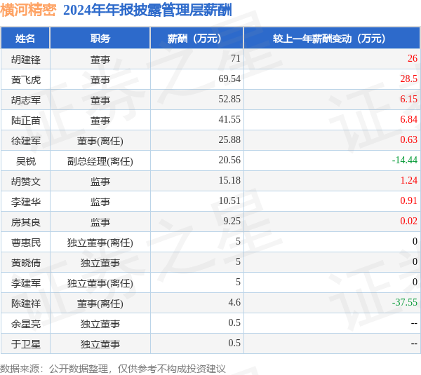The image size is (421, 375).
Task: Click the salary change value 0.91
Action: click(x=408, y=200)
